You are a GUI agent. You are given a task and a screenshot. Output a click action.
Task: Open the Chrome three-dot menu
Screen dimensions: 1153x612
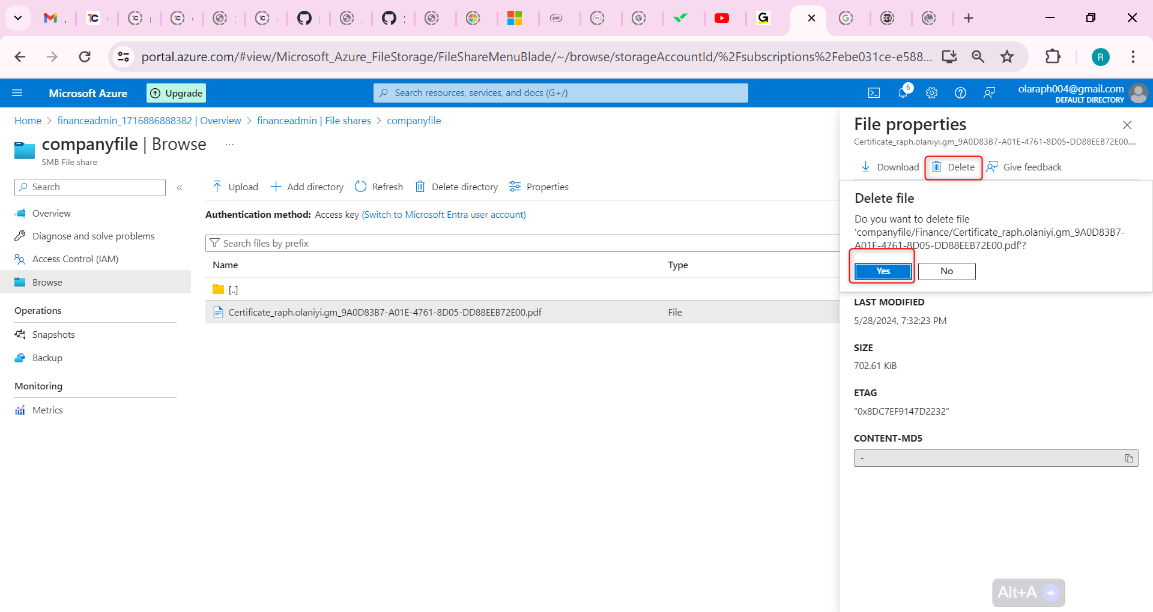pos(1133,56)
